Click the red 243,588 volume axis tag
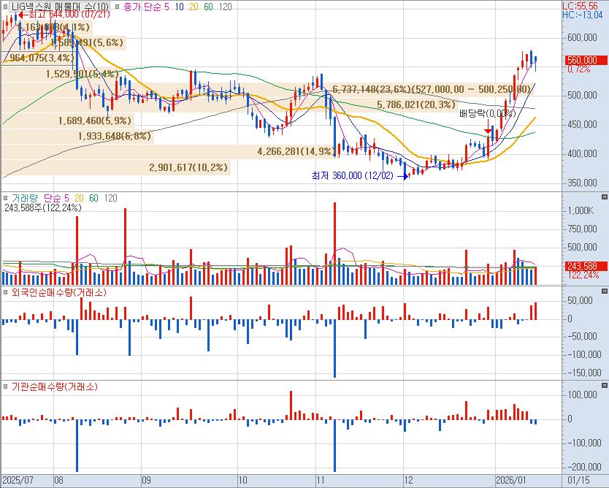609x488 pixels. tap(582, 266)
